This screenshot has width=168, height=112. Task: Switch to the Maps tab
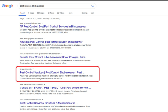(31, 13)
